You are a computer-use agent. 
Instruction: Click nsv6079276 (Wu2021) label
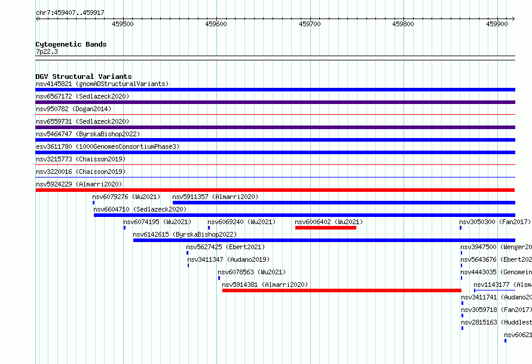coord(126,197)
